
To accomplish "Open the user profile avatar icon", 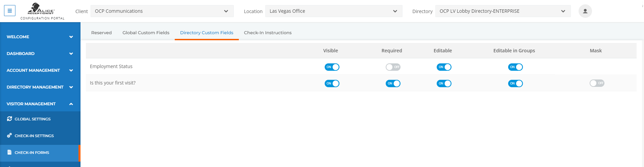I will tap(585, 11).
